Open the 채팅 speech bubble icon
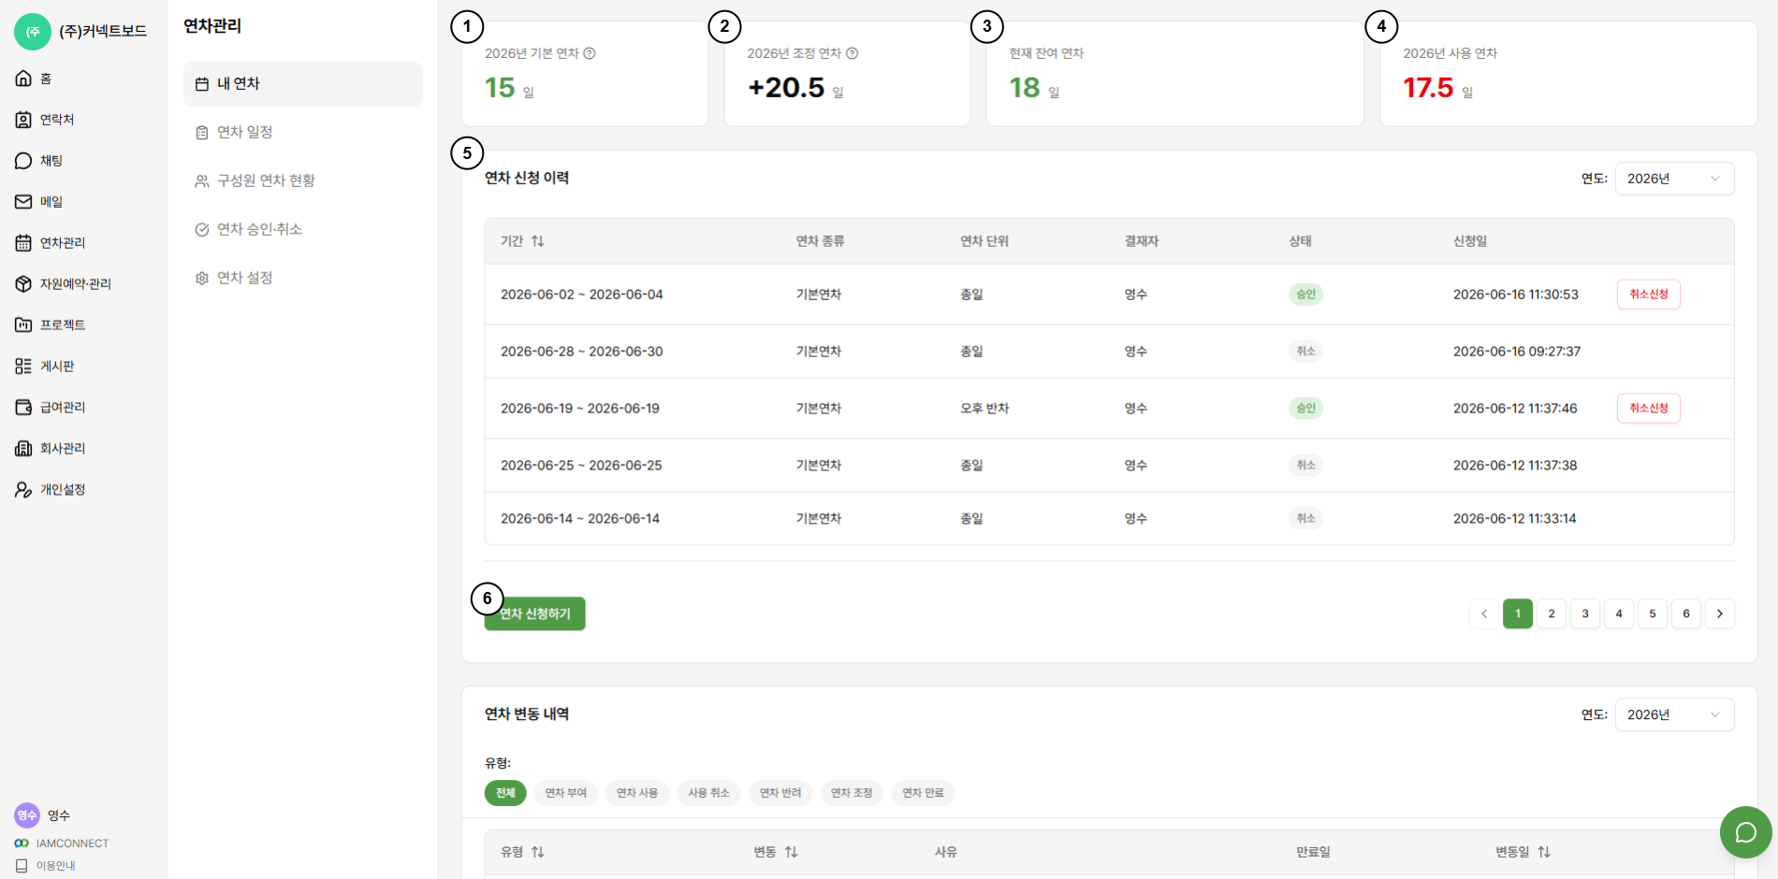The width and height of the screenshot is (1778, 879). 23,161
